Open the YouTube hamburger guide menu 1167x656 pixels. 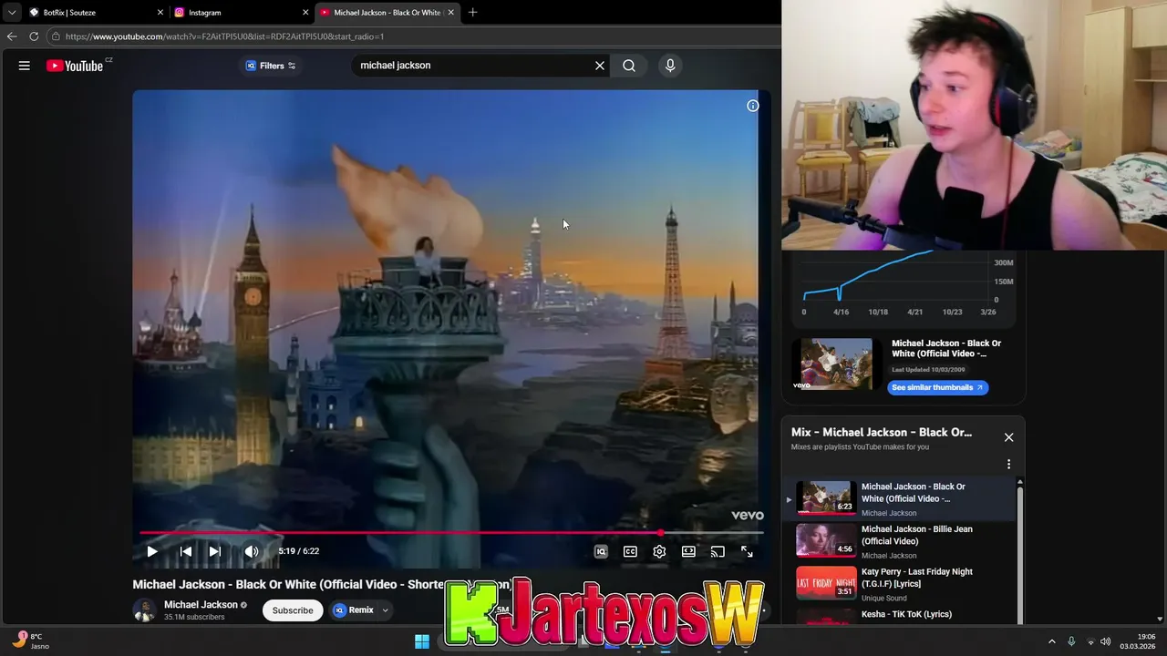[25, 66]
